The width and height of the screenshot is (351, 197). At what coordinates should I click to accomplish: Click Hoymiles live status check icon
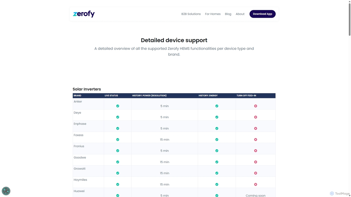118,184
